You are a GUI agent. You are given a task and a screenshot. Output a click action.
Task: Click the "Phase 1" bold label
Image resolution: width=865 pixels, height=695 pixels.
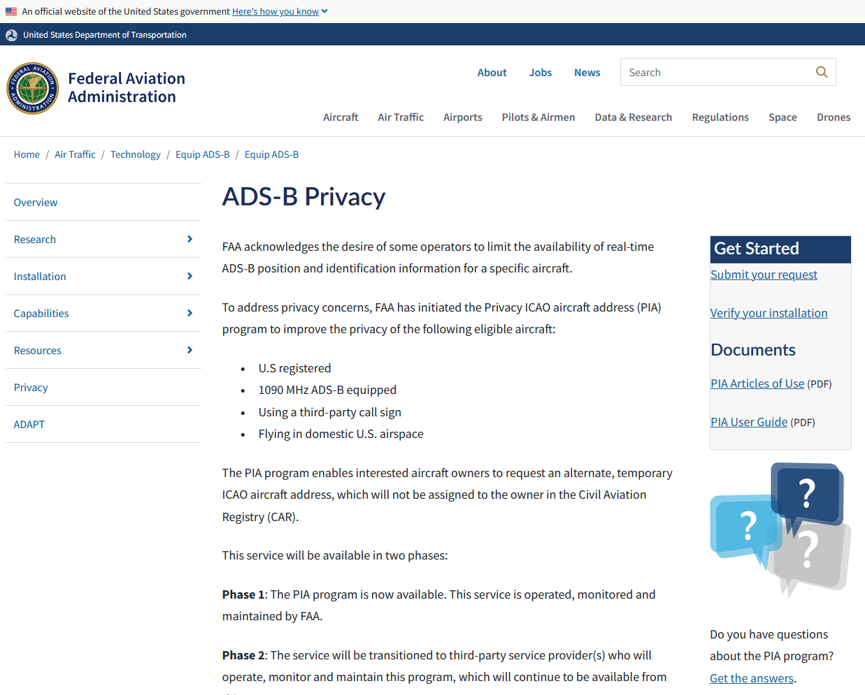tap(243, 594)
